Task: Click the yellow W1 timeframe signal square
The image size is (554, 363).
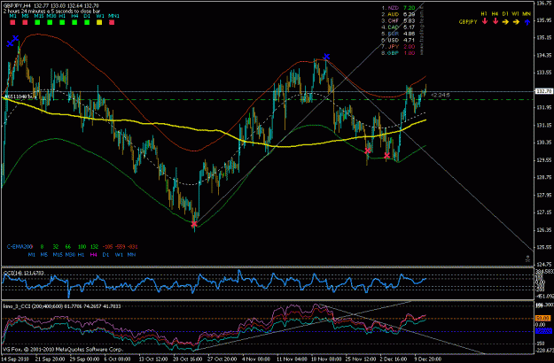Action: coord(99,23)
